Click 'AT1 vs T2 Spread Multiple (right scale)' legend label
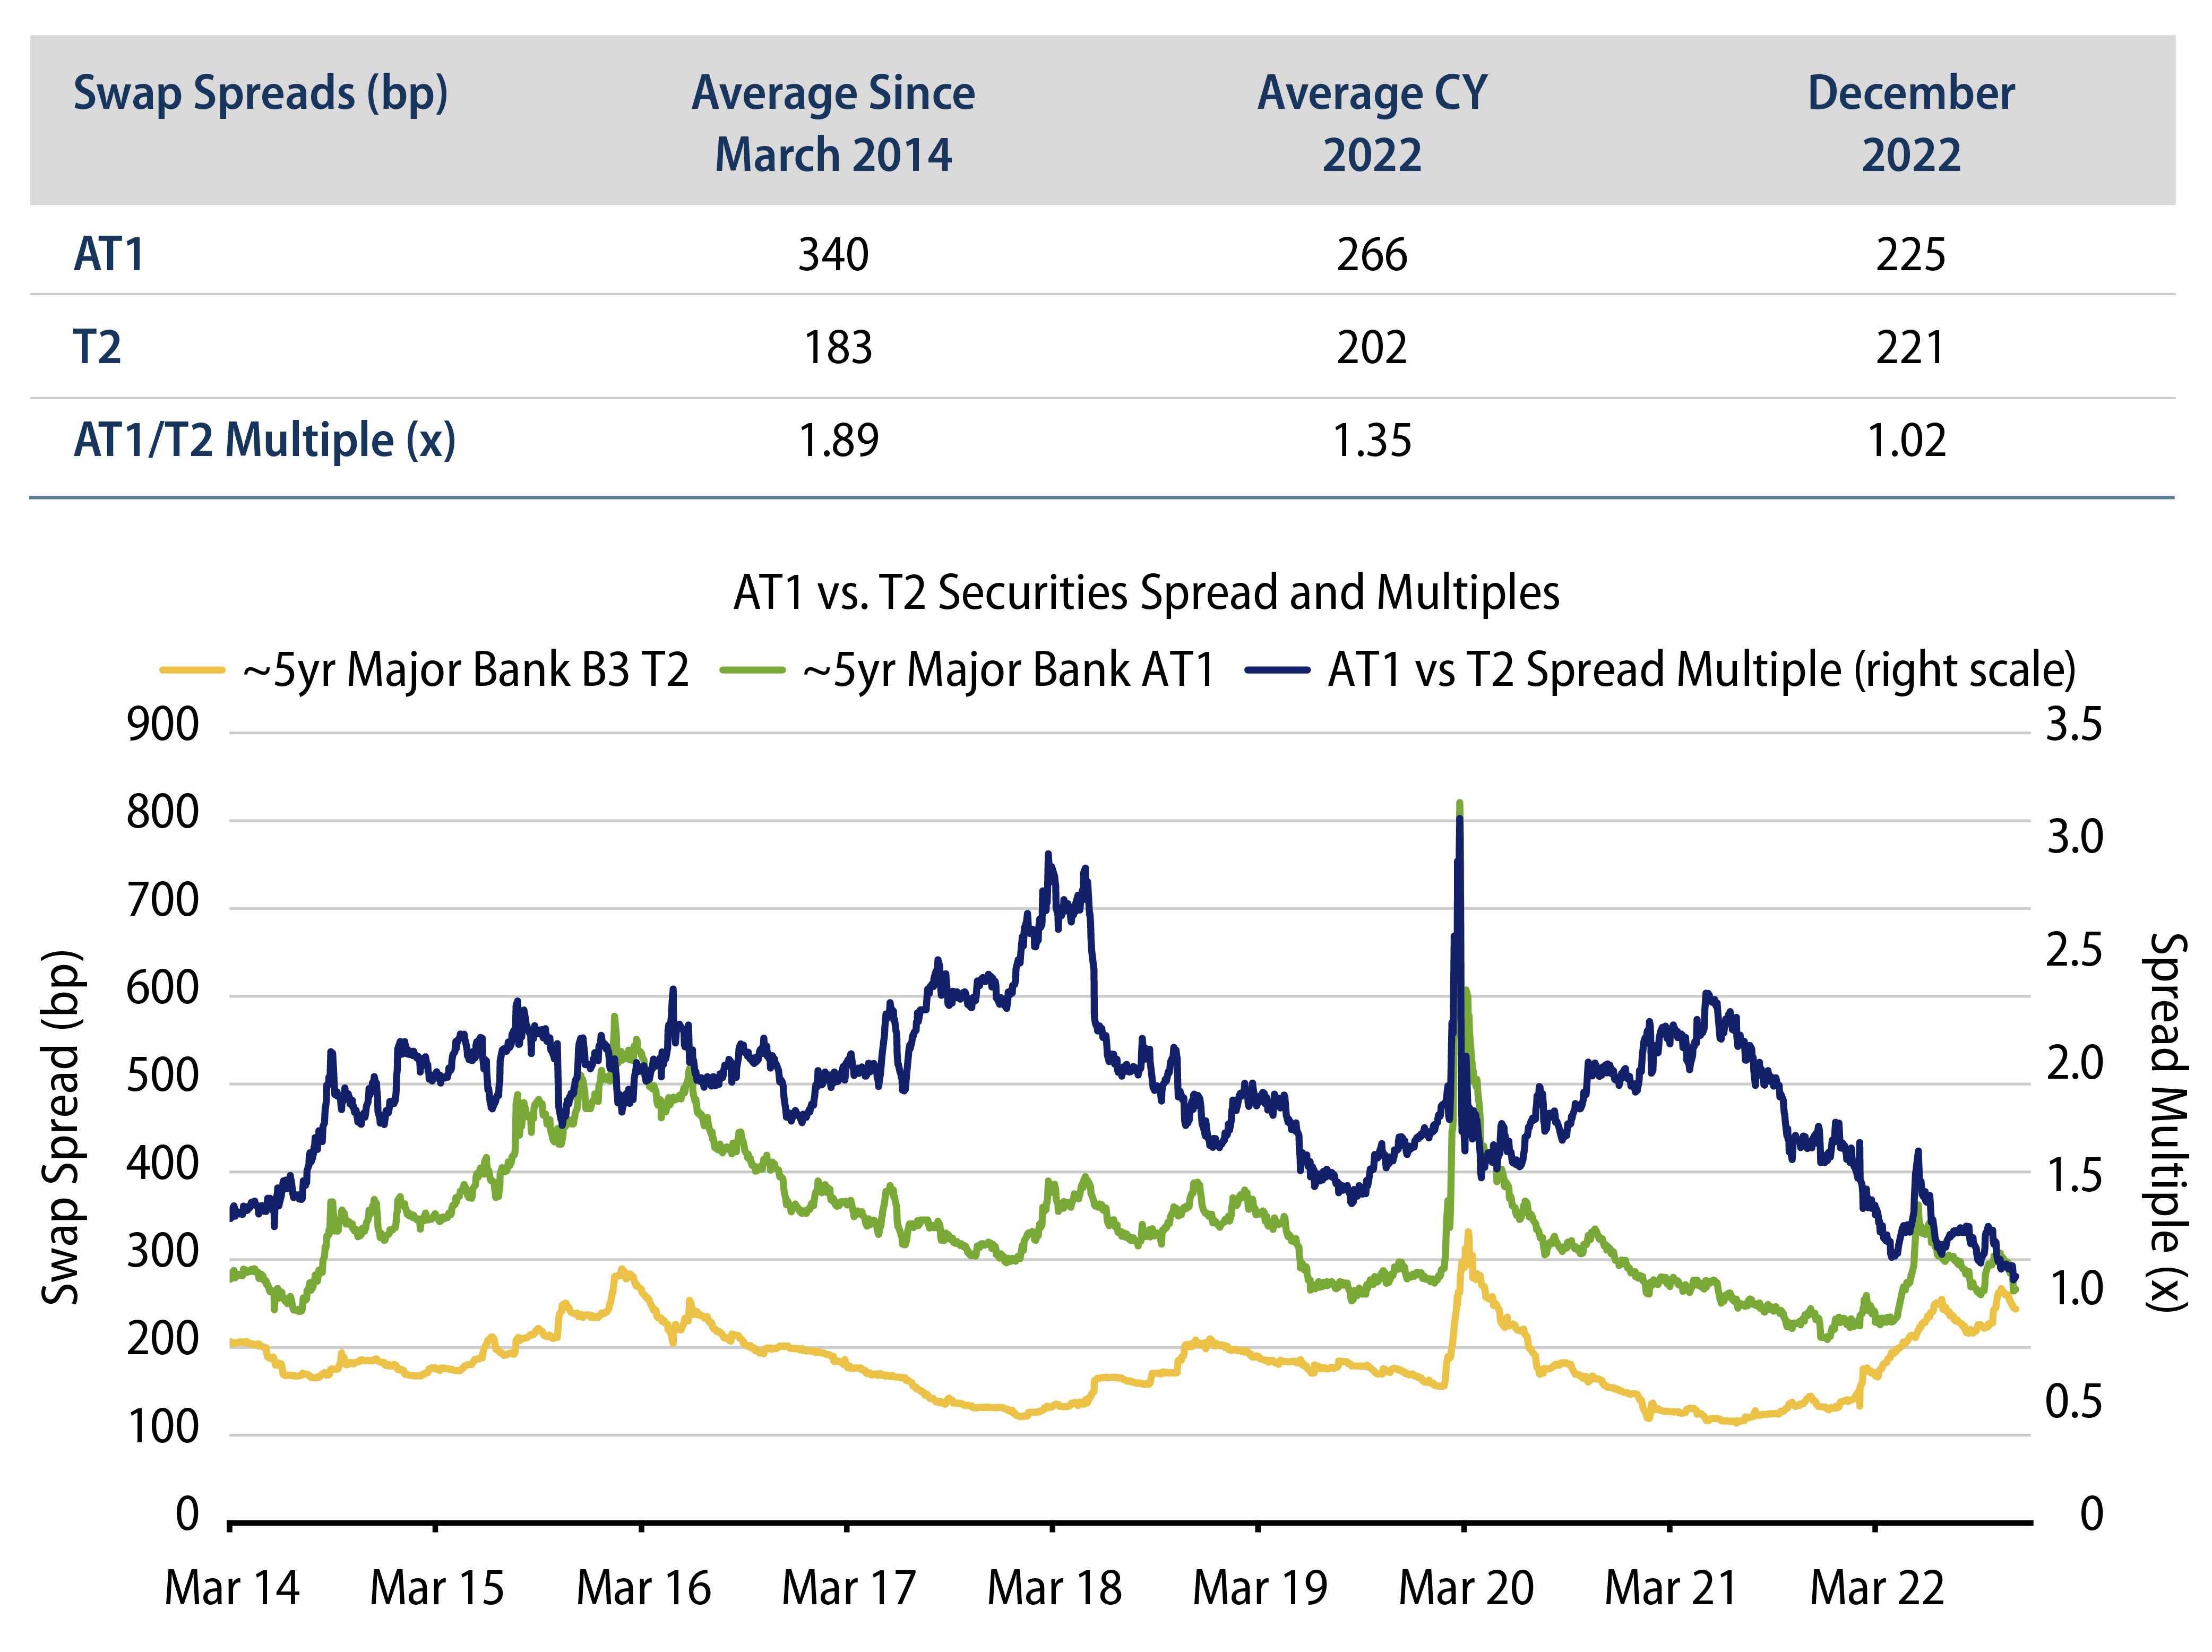The width and height of the screenshot is (2212, 1652). 1702,671
